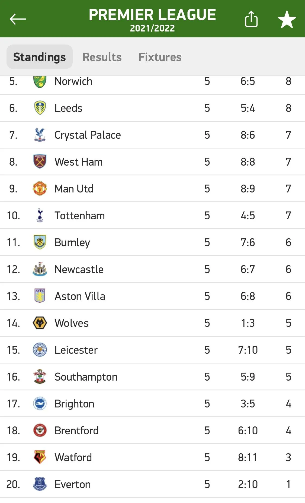305x503 pixels.
Task: Tap the Brighton crest icon
Action: pyautogui.click(x=40, y=403)
